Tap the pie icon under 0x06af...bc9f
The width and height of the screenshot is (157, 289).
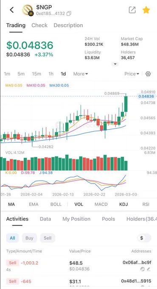pyautogui.click(x=143, y=269)
